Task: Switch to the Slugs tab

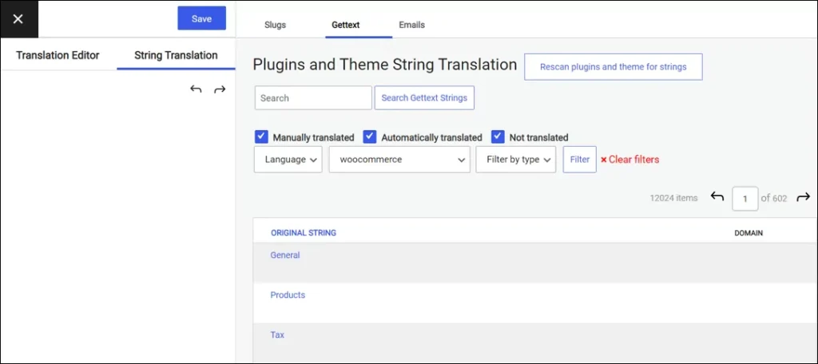Action: pos(275,25)
